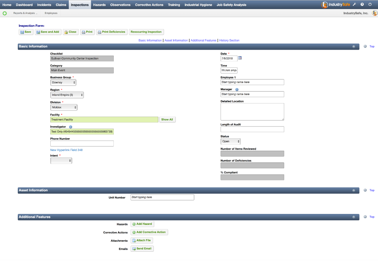Click the Asset Information anchor link
Viewport: 378px width, 261px height.
pyautogui.click(x=176, y=40)
